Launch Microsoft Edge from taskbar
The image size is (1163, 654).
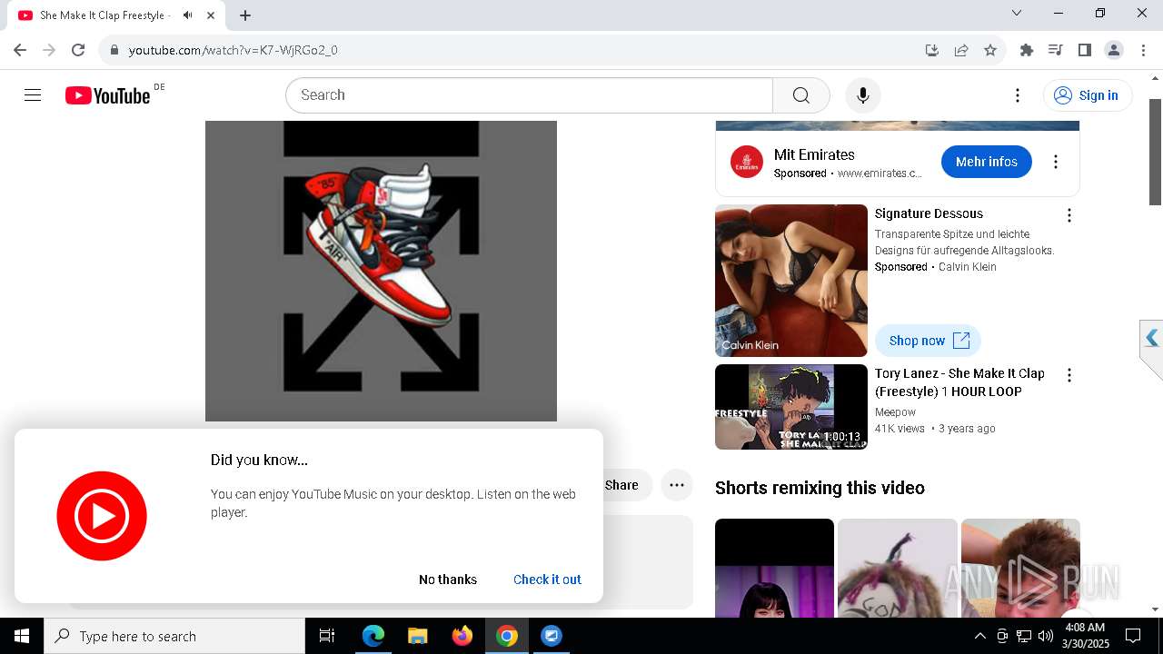[x=373, y=636]
